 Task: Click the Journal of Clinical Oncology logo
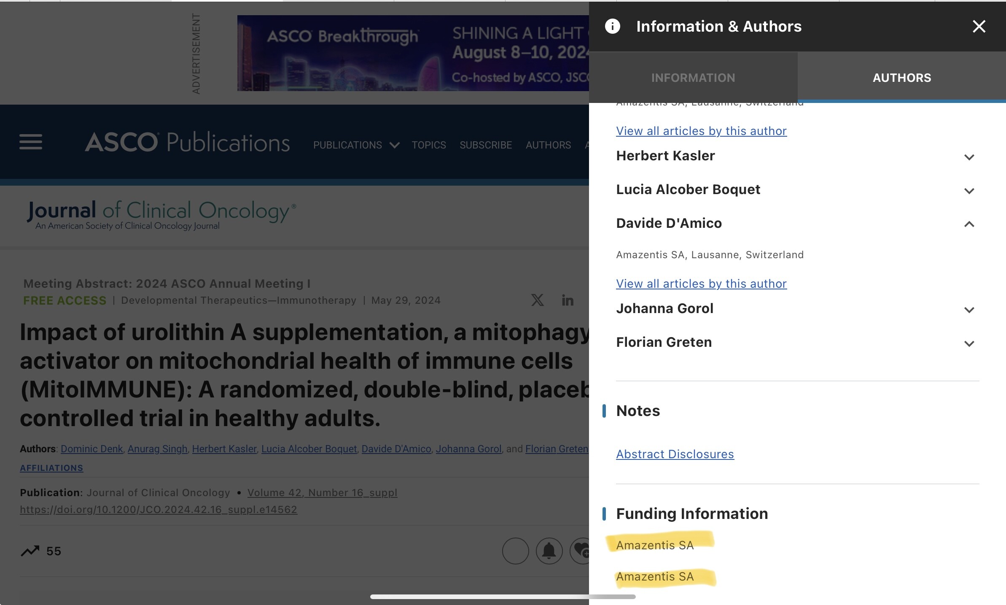(161, 215)
